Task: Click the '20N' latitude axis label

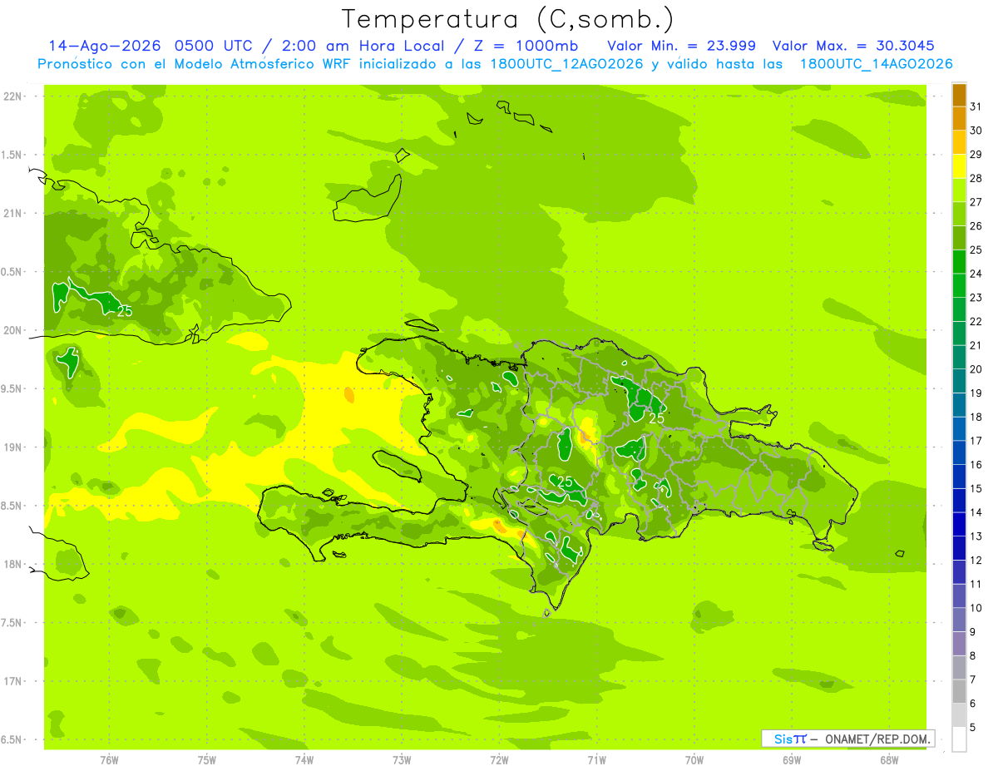Action: click(x=12, y=330)
